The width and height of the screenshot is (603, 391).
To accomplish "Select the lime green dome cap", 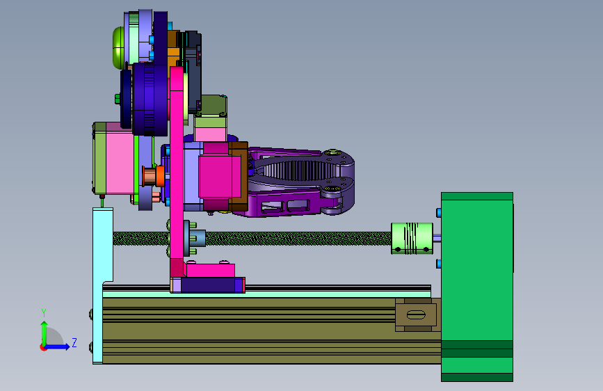I will (x=118, y=48).
